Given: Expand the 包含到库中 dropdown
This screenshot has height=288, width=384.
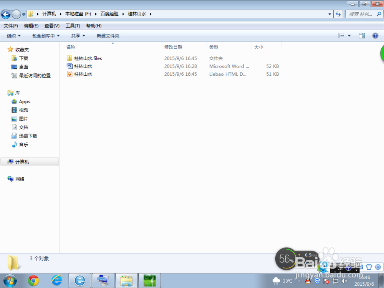Looking at the screenshot, I should coord(46,36).
